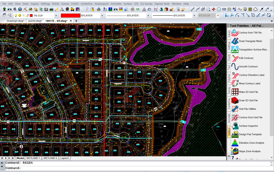
Task: Click the Contour from TIN File tool
Action: (x=250, y=33)
